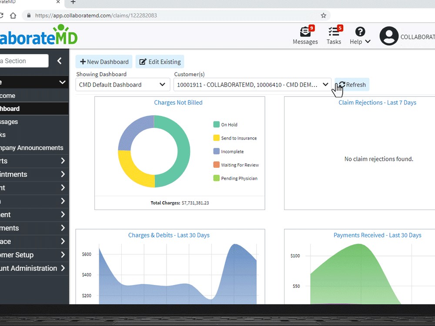Open the user profile avatar
435x326 pixels.
tap(388, 36)
